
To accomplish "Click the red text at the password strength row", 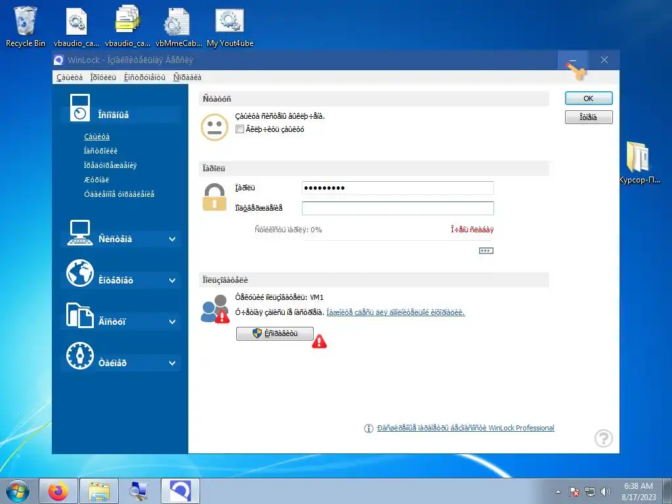I will tap(472, 230).
